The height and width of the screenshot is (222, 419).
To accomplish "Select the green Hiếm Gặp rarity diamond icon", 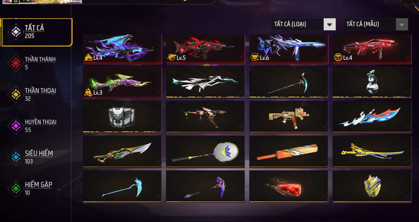I will point(16,188).
